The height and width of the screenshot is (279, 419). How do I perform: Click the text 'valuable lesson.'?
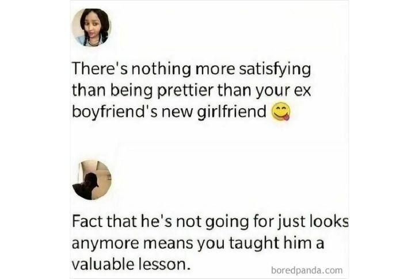[x=131, y=264]
